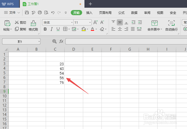Select the 工作簿1 document tab
Image resolution: width=187 pixels, height=129 pixels.
click(52, 4)
